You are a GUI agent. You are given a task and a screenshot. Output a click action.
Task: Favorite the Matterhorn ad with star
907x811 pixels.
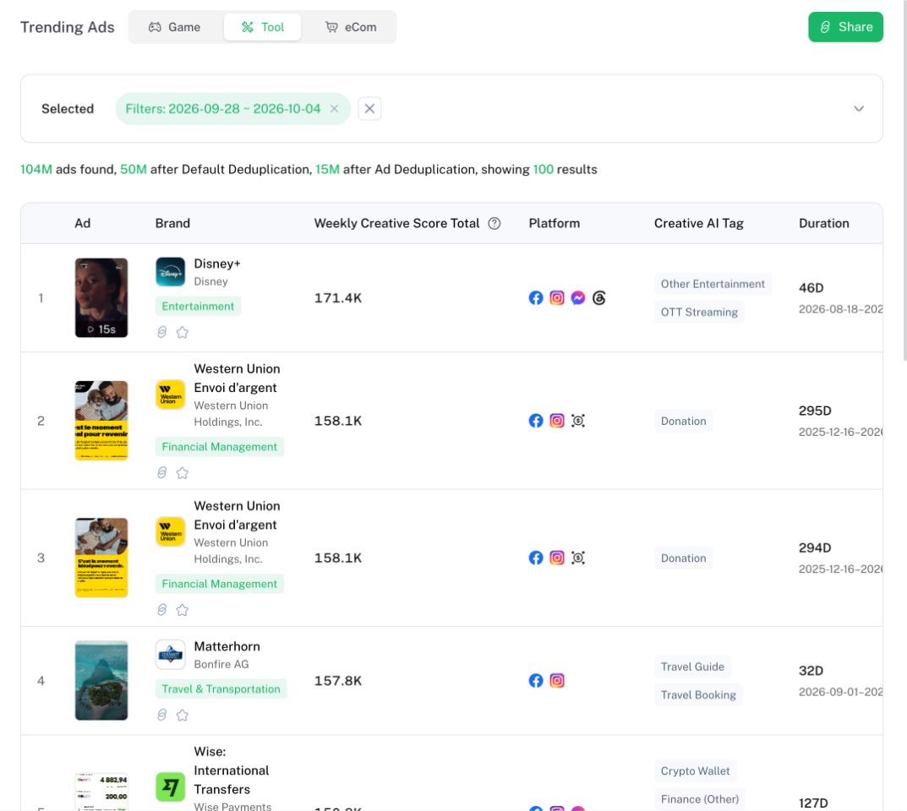point(183,715)
